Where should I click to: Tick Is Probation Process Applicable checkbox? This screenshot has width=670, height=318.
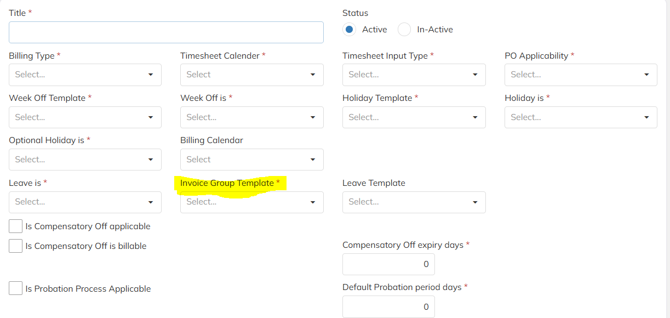tap(16, 288)
